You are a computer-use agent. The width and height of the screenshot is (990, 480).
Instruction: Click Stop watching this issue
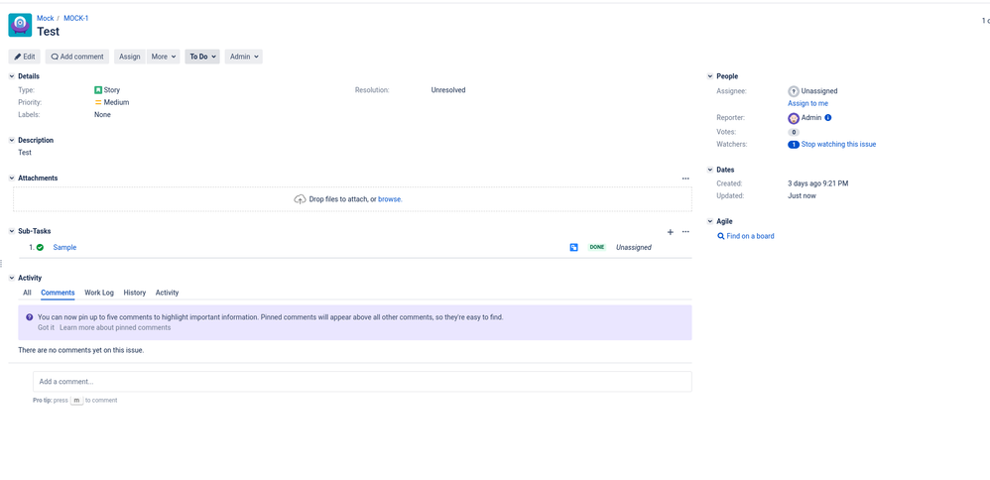coord(838,145)
